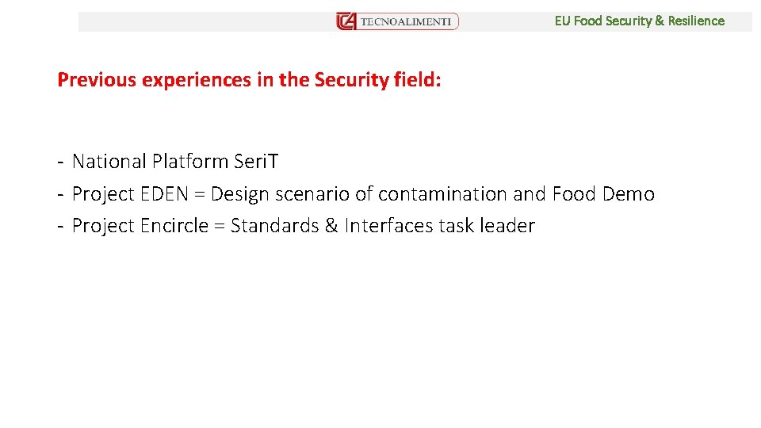
Task: Click the Project EDEN text
Action: [130, 194]
